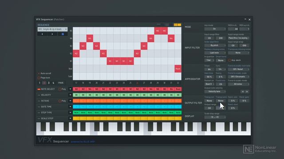Select the first cell in the yellow Scale Step lane
The width and height of the screenshot is (284, 159).
(76, 118)
